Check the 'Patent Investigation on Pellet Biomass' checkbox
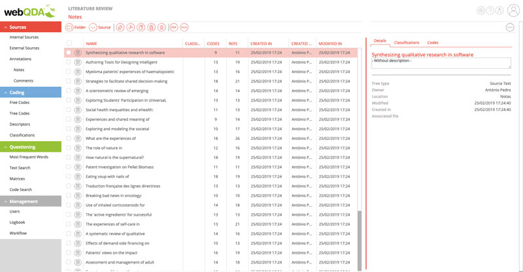The width and height of the screenshot is (523, 272). [x=69, y=167]
